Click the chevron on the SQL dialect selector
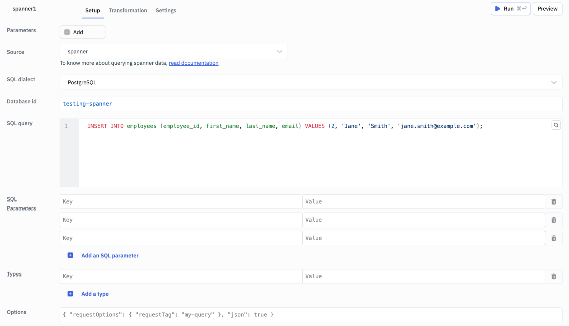Image resolution: width=569 pixels, height=326 pixels. (x=554, y=82)
